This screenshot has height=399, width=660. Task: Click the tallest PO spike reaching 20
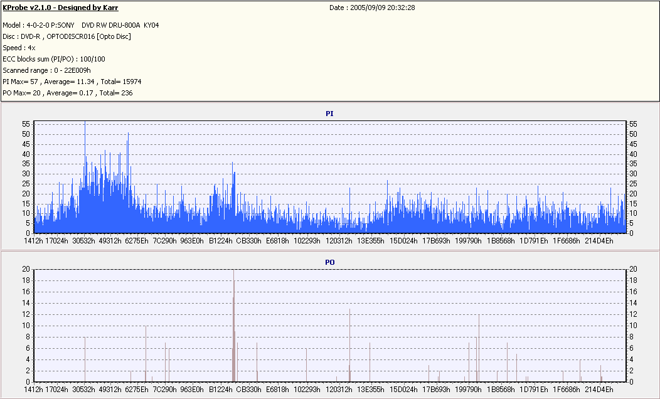click(233, 326)
